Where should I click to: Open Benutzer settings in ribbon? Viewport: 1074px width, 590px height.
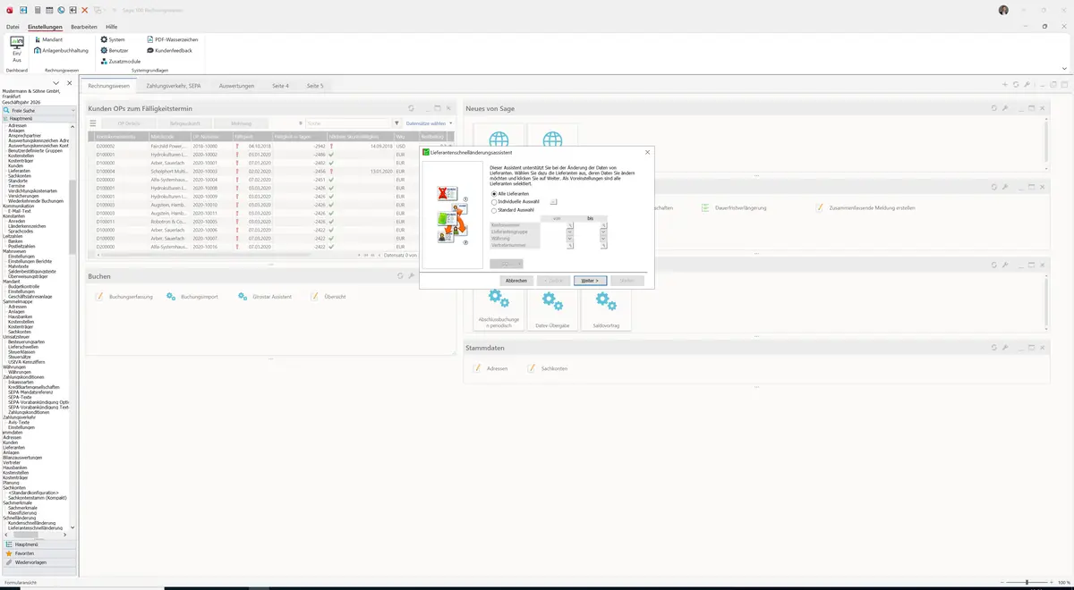[x=115, y=50]
